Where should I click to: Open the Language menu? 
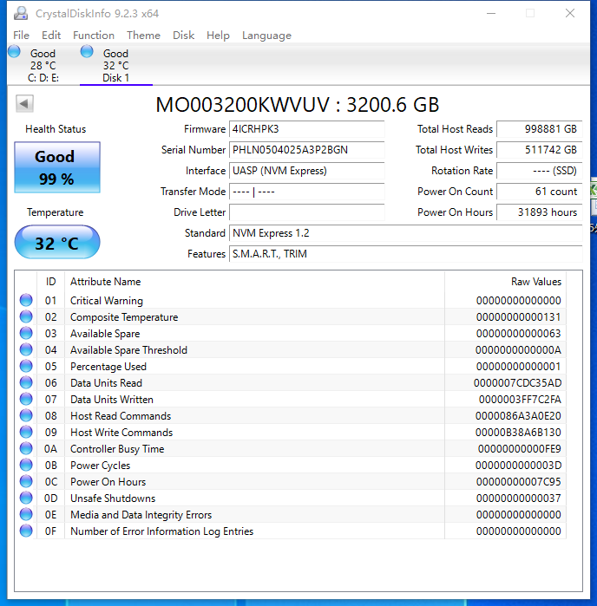click(266, 36)
